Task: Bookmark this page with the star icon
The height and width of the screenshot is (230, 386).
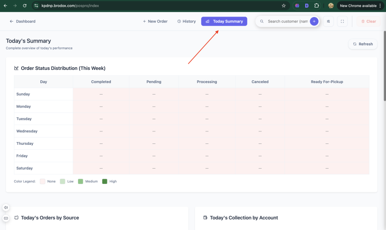Action: tap(284, 6)
